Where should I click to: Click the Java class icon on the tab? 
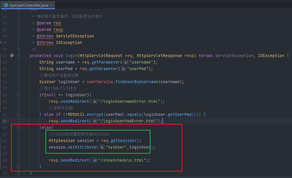coord(6,5)
